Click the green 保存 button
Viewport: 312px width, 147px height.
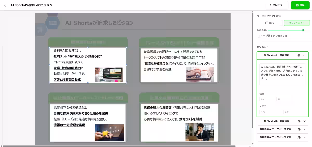300,5
